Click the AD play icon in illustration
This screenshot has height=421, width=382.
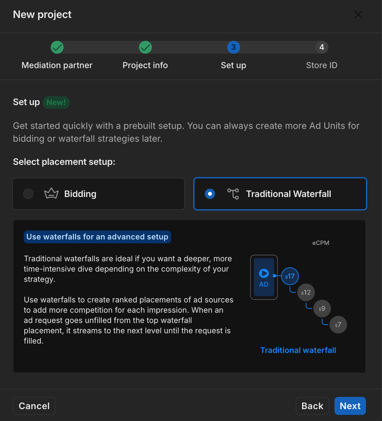pos(264,273)
